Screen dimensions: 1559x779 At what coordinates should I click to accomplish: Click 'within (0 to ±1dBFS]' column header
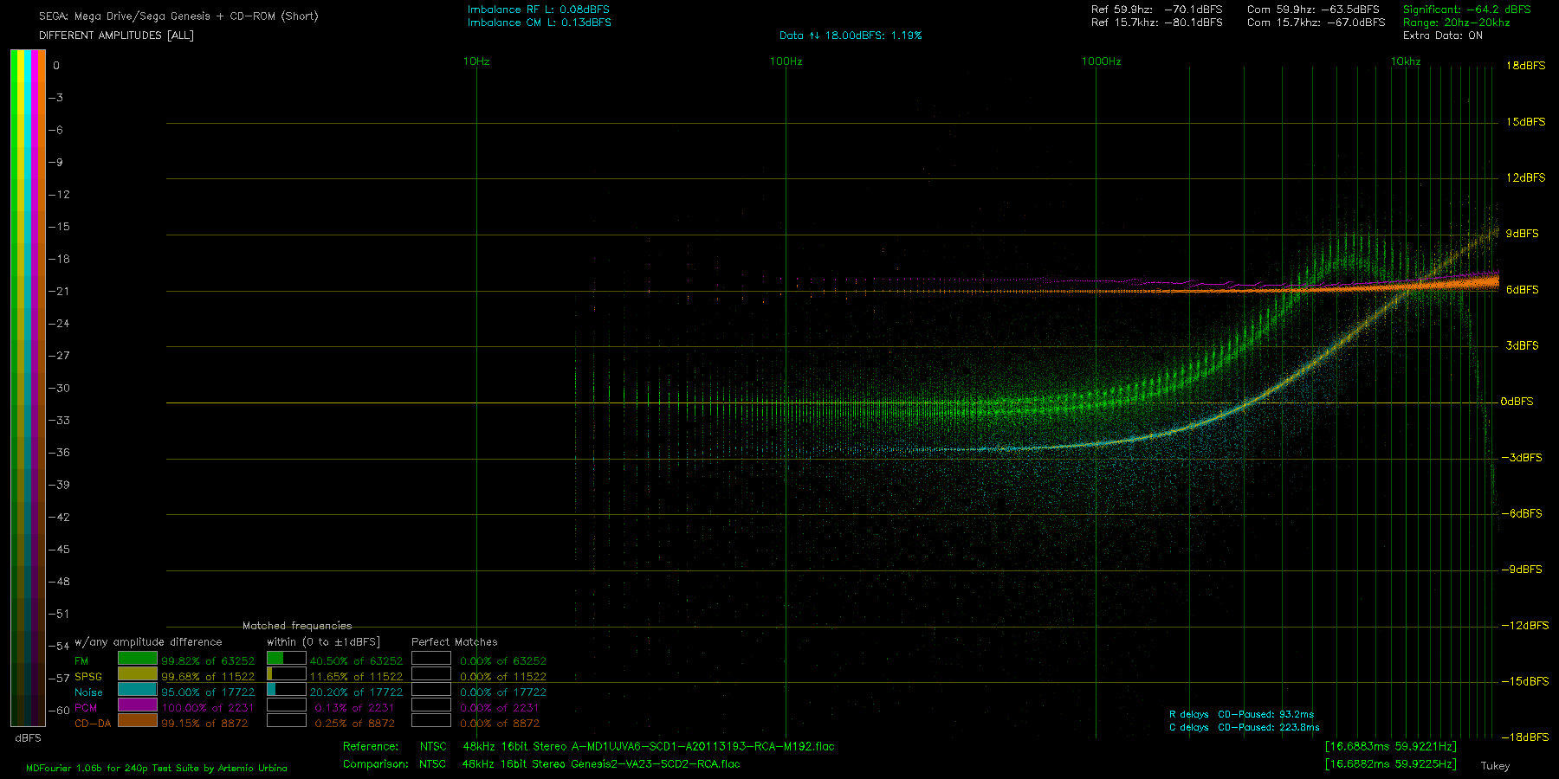(323, 642)
